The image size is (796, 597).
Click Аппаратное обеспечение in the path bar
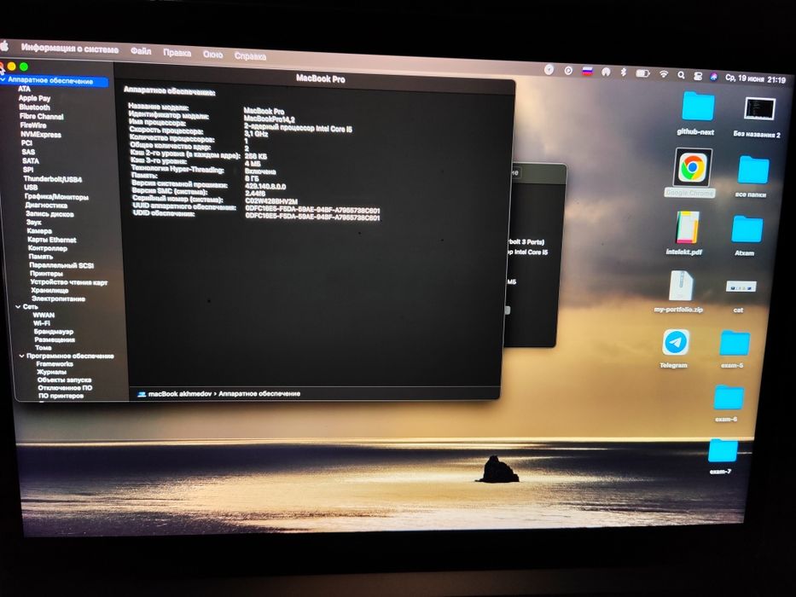(x=259, y=393)
